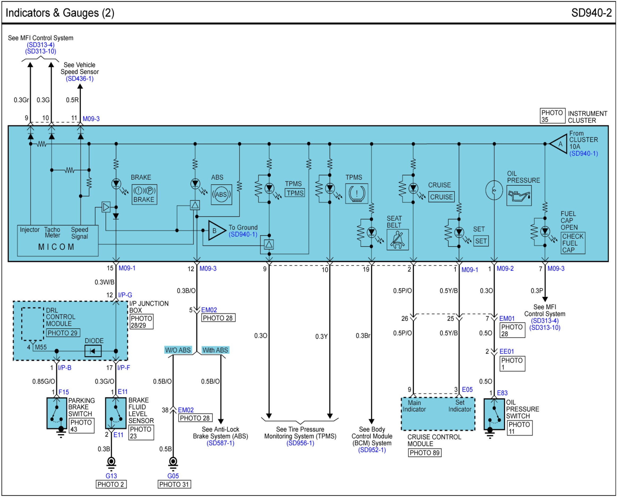This screenshot has width=619, height=498.
Task: Click the DIODE symbol in junction box
Action: pyautogui.click(x=93, y=351)
